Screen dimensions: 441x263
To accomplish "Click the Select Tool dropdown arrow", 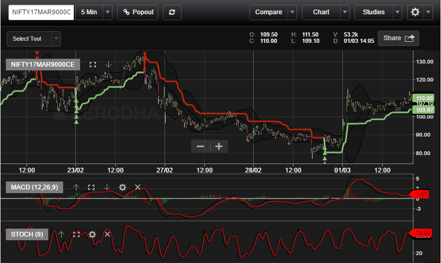I will [x=56, y=39].
